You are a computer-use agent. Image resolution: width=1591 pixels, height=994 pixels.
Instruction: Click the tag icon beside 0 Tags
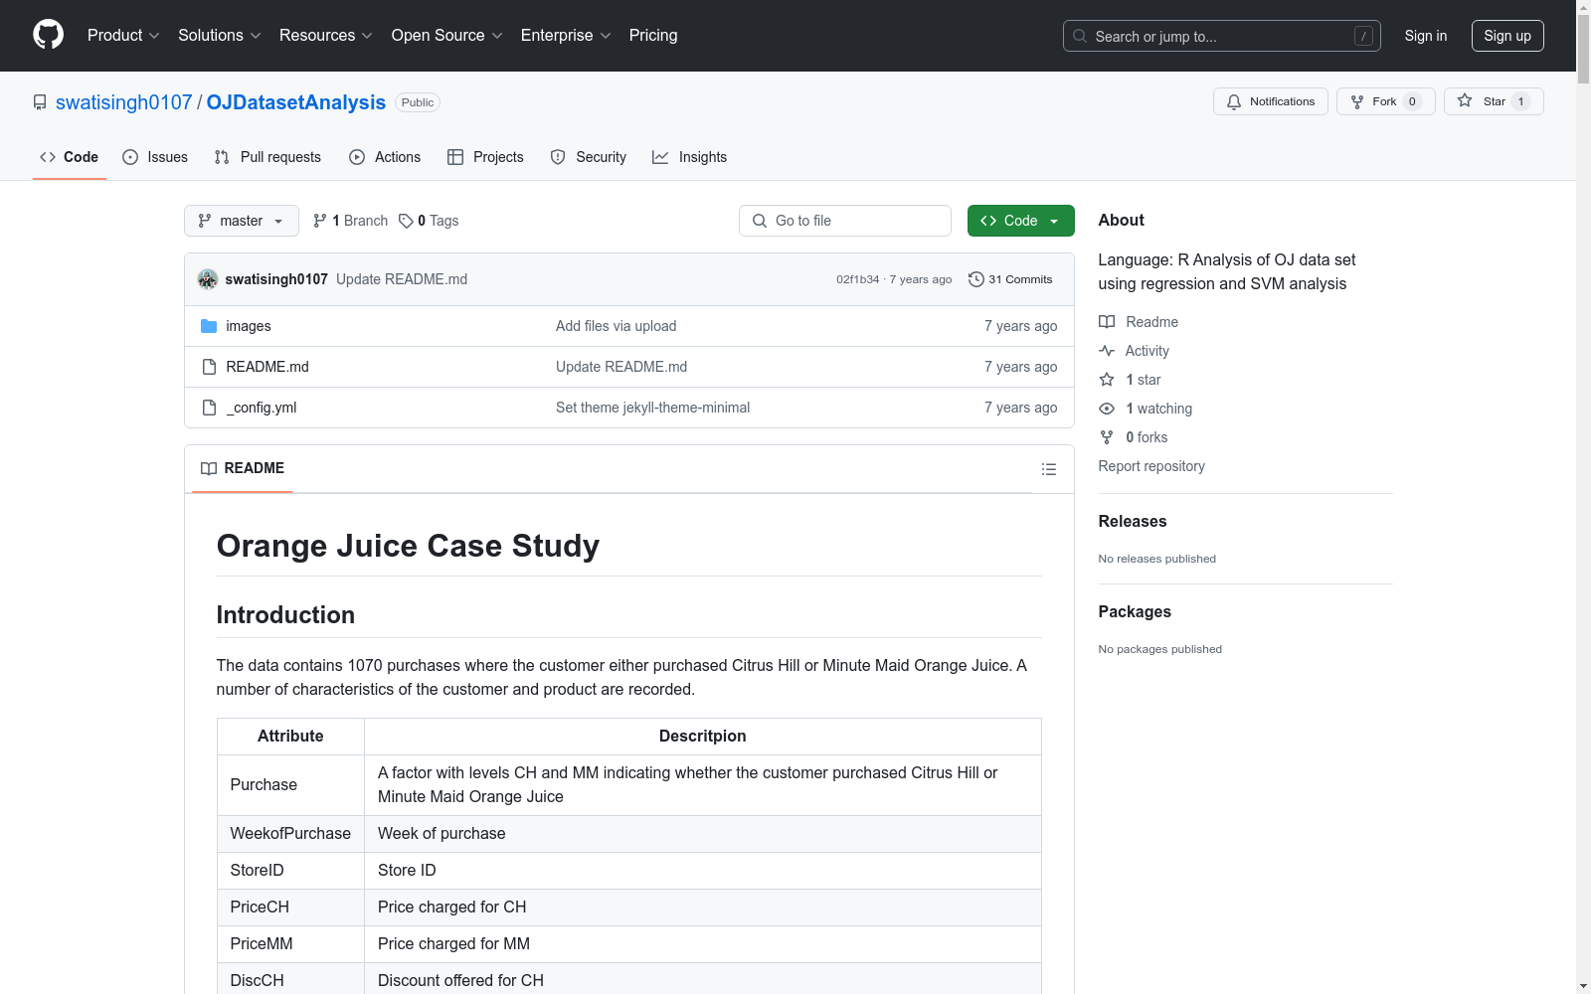(x=406, y=221)
